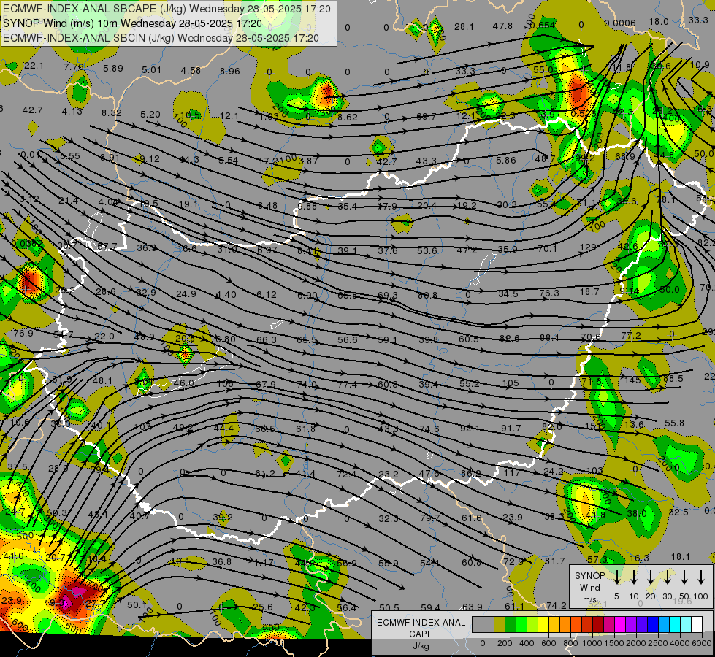The image size is (715, 657).
Task: Click the map value '91.7'
Action: tap(511, 428)
